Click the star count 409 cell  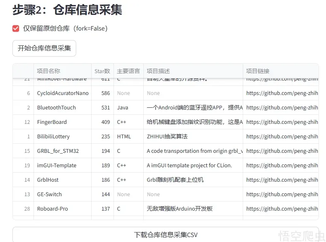102,122
